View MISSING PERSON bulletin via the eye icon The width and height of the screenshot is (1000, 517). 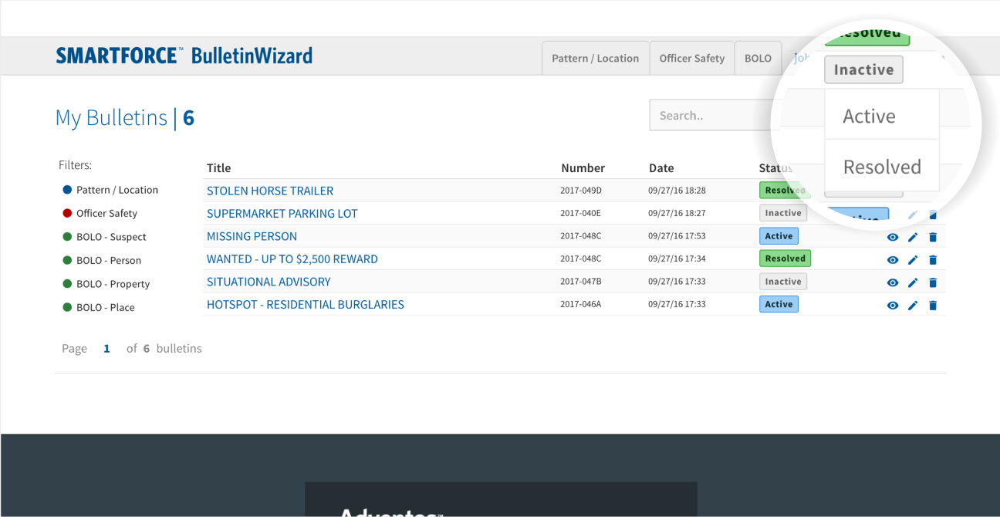(893, 238)
